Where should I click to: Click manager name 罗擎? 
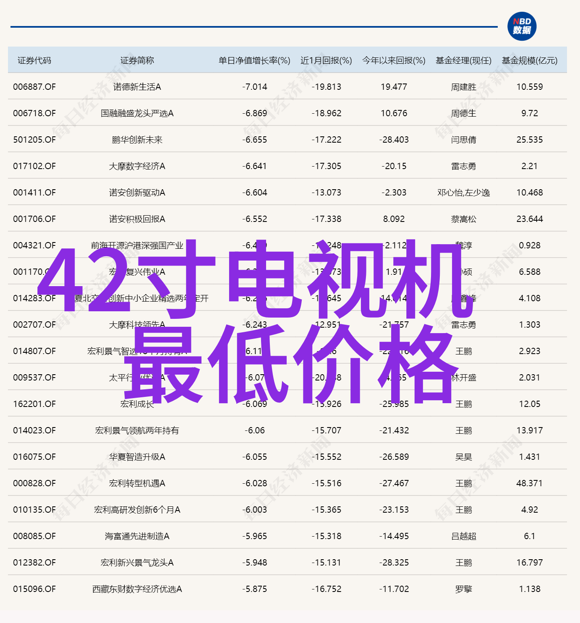pyautogui.click(x=464, y=589)
